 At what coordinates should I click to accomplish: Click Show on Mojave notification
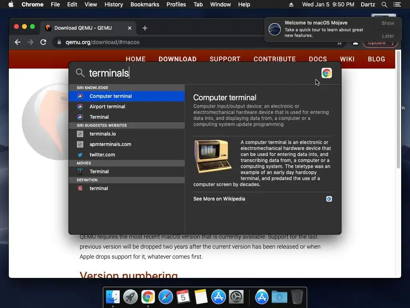coord(388,23)
